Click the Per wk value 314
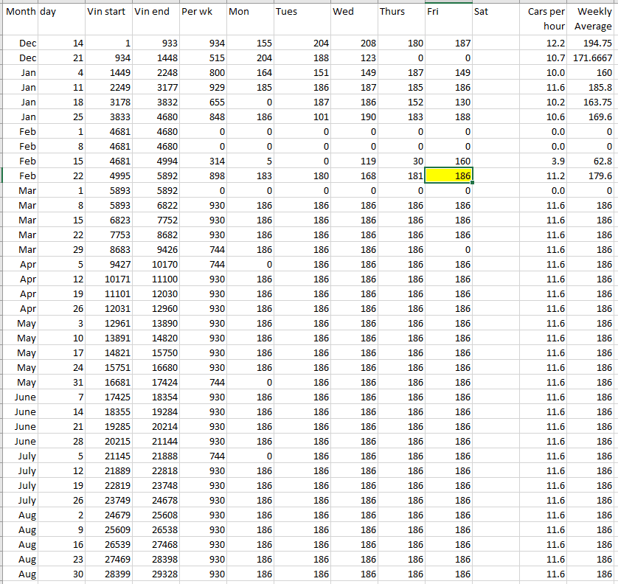 tap(202, 161)
